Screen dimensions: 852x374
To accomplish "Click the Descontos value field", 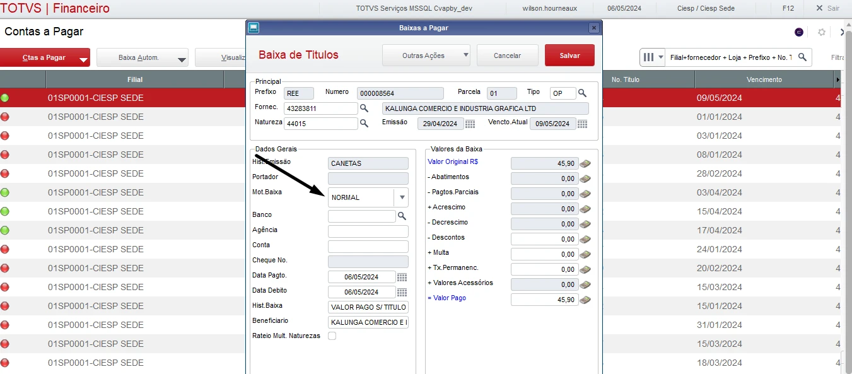I will pos(544,240).
